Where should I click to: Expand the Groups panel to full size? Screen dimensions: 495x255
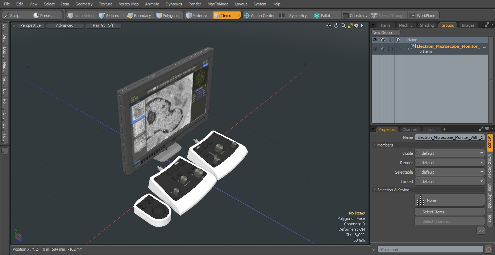tap(487, 25)
